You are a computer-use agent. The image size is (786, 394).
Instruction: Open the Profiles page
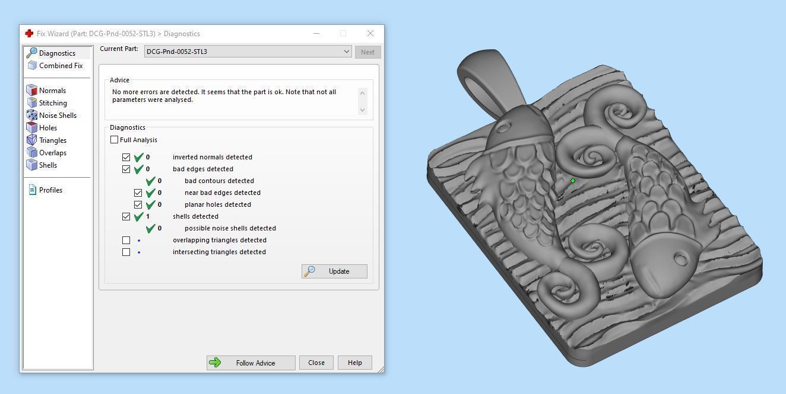(50, 190)
